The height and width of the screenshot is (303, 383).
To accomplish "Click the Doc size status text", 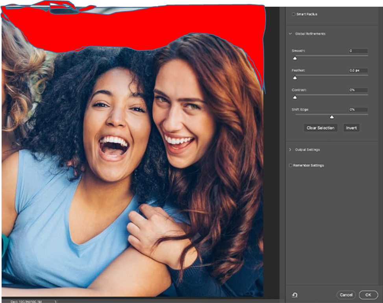I will coord(26,301).
